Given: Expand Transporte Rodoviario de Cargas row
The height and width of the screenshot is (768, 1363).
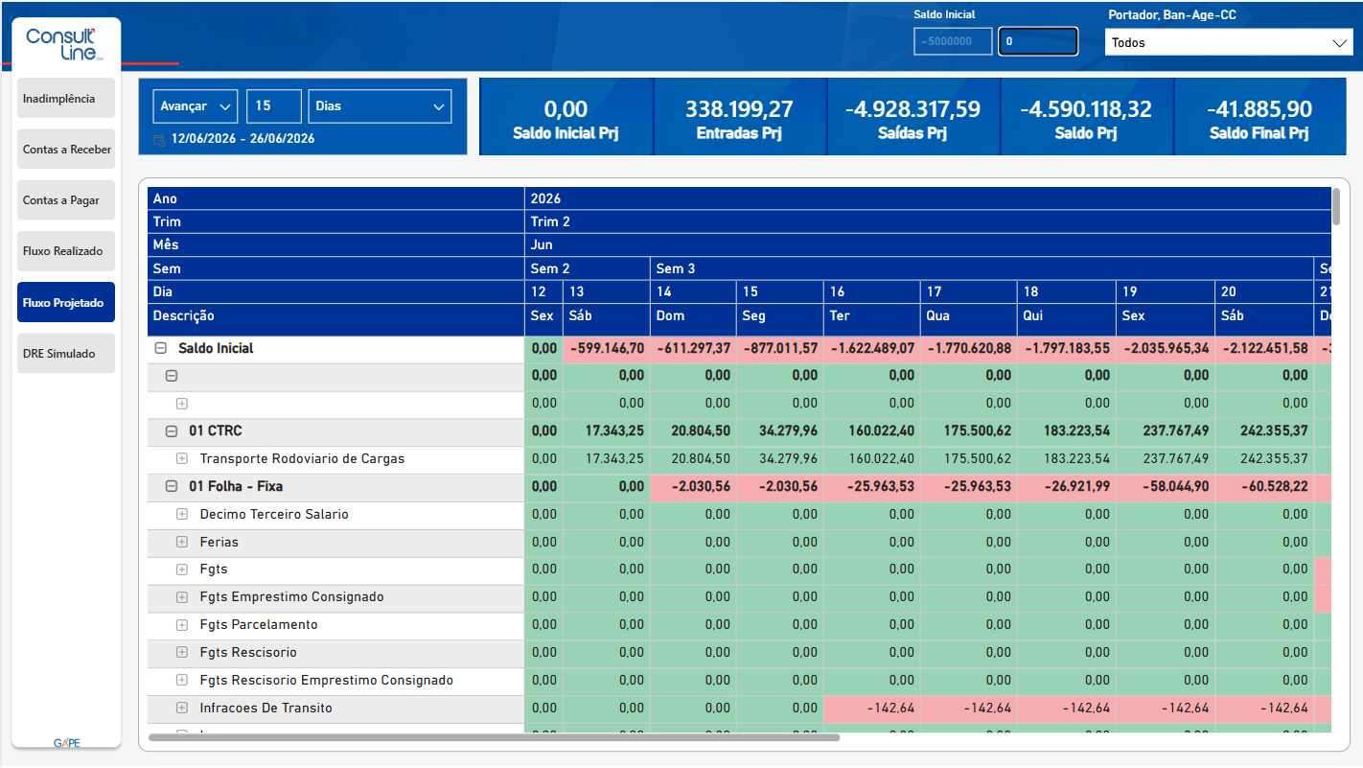Looking at the screenshot, I should coord(182,459).
